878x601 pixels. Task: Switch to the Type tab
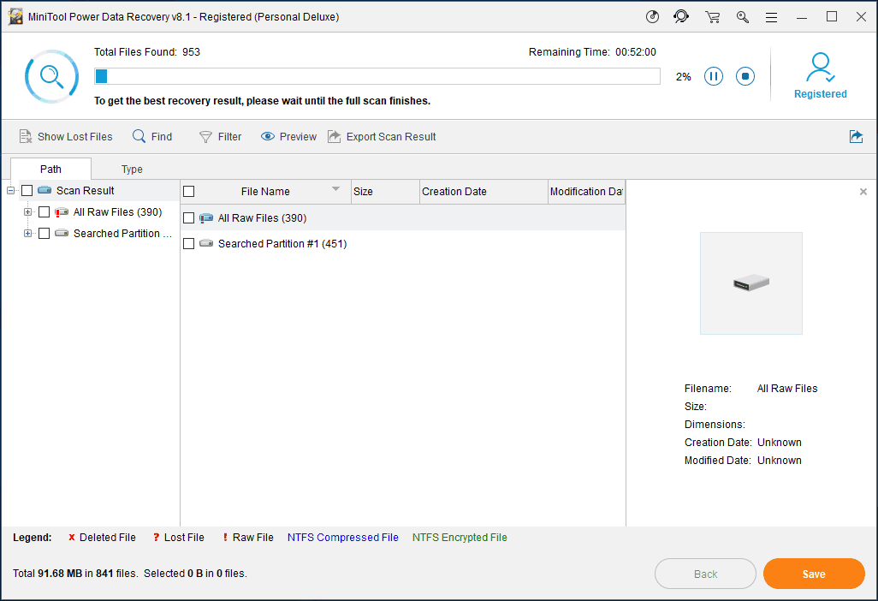point(132,170)
